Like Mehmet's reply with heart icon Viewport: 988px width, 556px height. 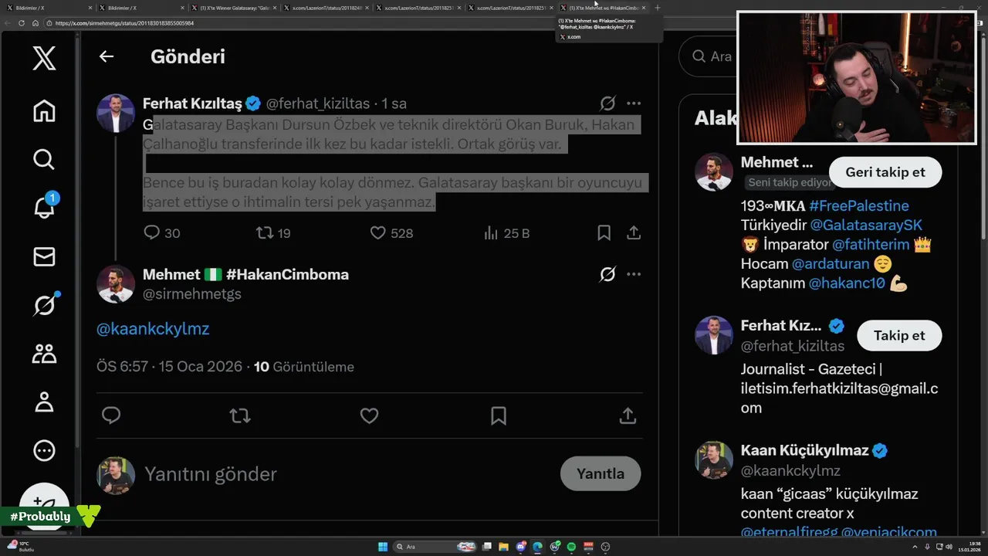(x=369, y=415)
